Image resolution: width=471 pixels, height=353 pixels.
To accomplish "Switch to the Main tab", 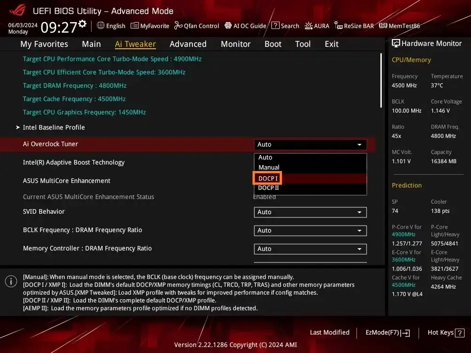I will 92,44.
